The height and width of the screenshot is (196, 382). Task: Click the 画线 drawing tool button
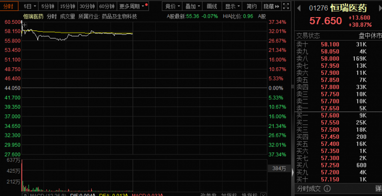pos(212,6)
